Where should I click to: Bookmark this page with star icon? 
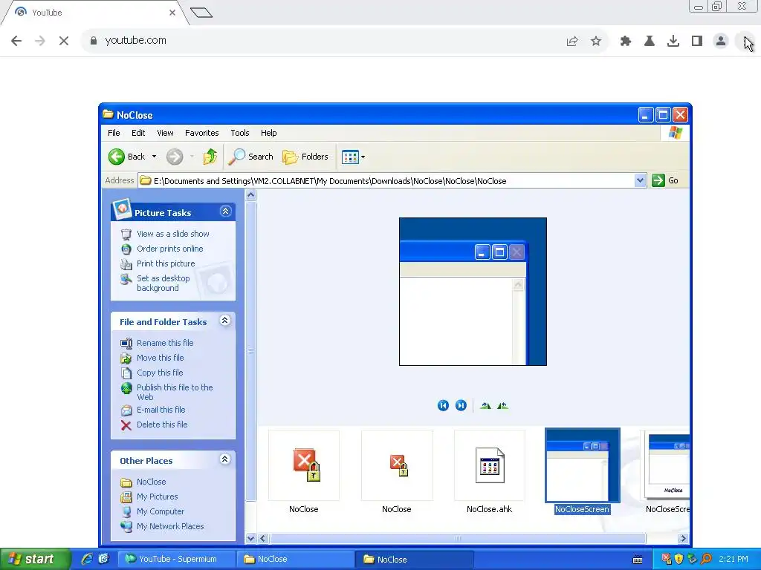tap(596, 42)
